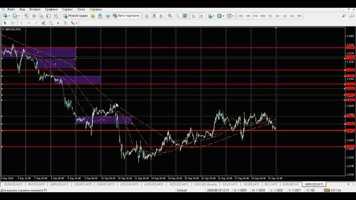356x200 pixels.
Task: Open the Файл menu
Action: 11,9
